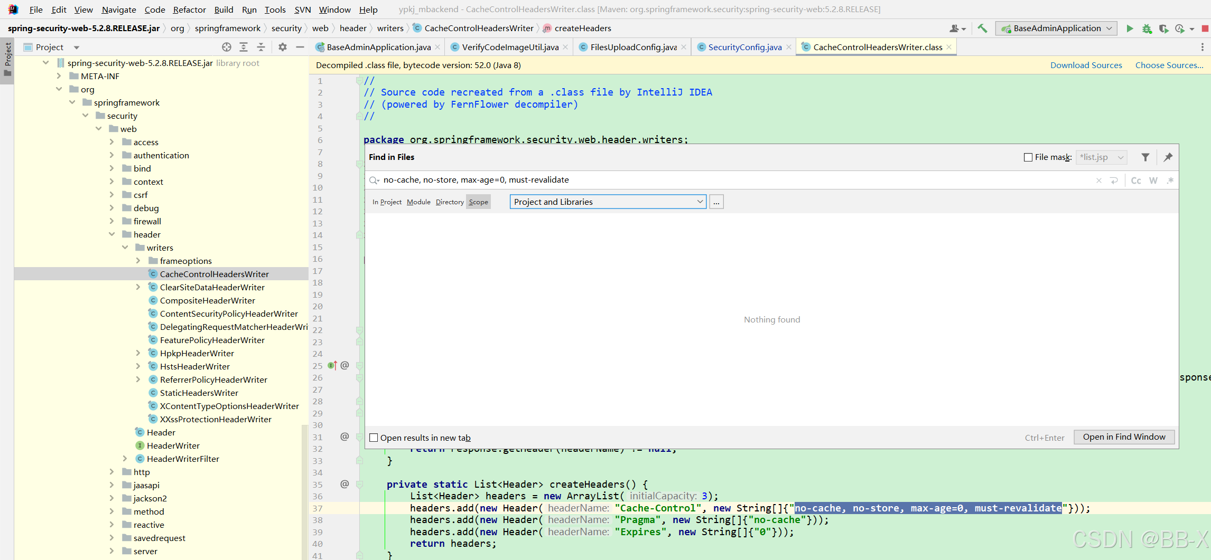Expand the META-INF folder

[59, 76]
